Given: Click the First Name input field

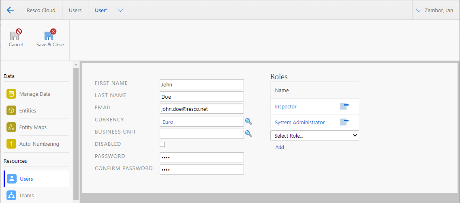Looking at the screenshot, I should click(202, 84).
